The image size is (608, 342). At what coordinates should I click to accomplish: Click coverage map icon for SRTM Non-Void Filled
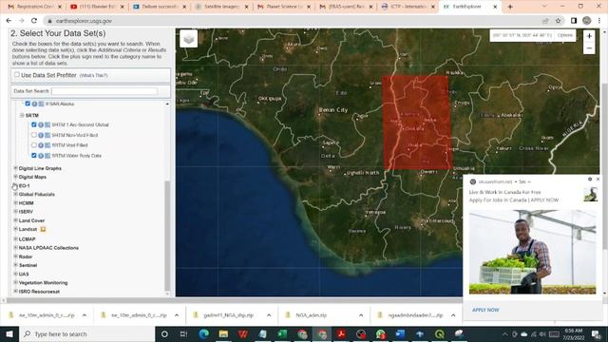[47, 135]
